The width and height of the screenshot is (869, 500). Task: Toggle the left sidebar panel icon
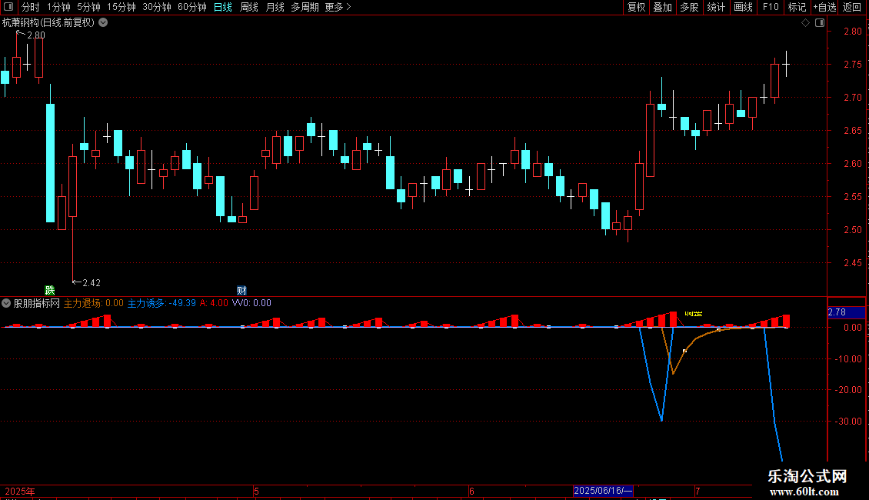click(x=8, y=7)
